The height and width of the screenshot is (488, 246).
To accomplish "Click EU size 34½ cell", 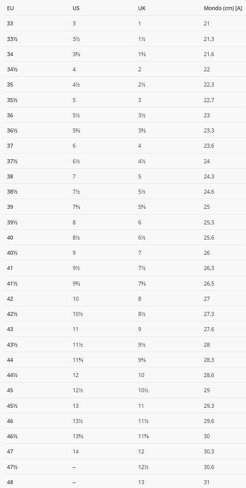I will [x=12, y=69].
